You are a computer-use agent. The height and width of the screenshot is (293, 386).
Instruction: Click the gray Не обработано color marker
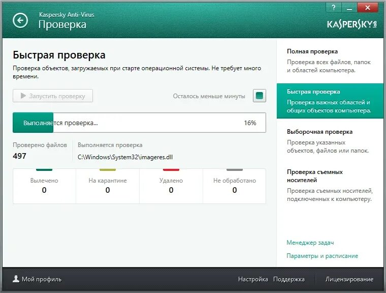point(235,170)
